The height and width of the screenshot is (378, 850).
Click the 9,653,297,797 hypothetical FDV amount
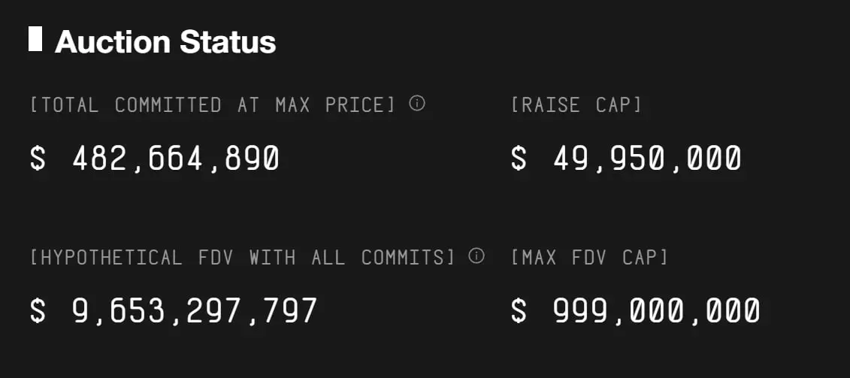[194, 310]
